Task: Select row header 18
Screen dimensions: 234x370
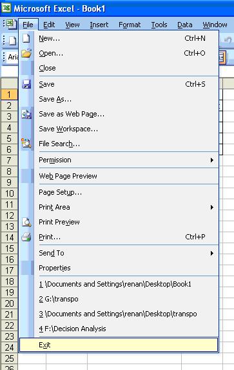Action: click(9, 281)
